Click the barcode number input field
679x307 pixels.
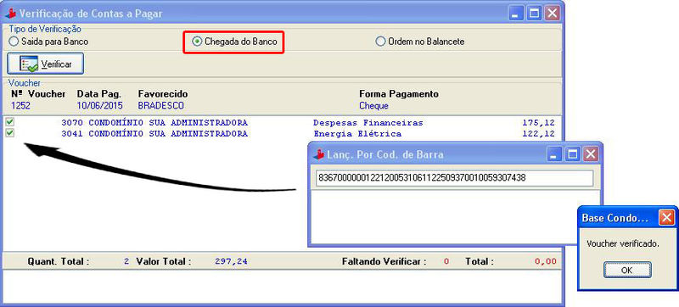[454, 178]
